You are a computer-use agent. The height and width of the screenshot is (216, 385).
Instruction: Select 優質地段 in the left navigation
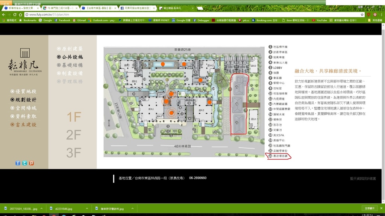tap(23, 91)
